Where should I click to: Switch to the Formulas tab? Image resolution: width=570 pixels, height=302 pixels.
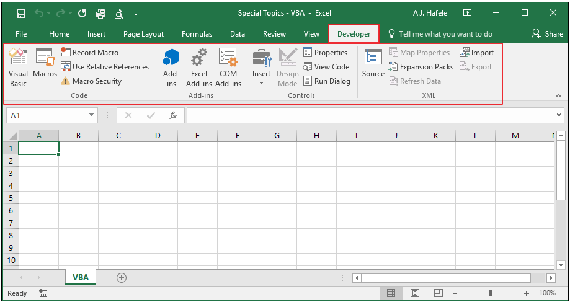click(197, 34)
